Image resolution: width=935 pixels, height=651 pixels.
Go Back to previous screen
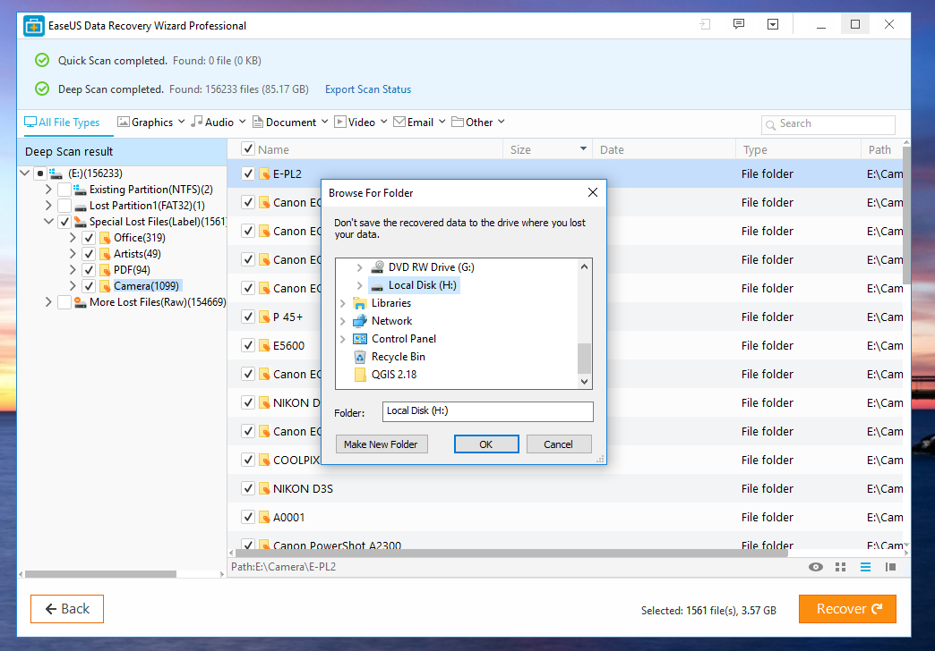tap(67, 609)
